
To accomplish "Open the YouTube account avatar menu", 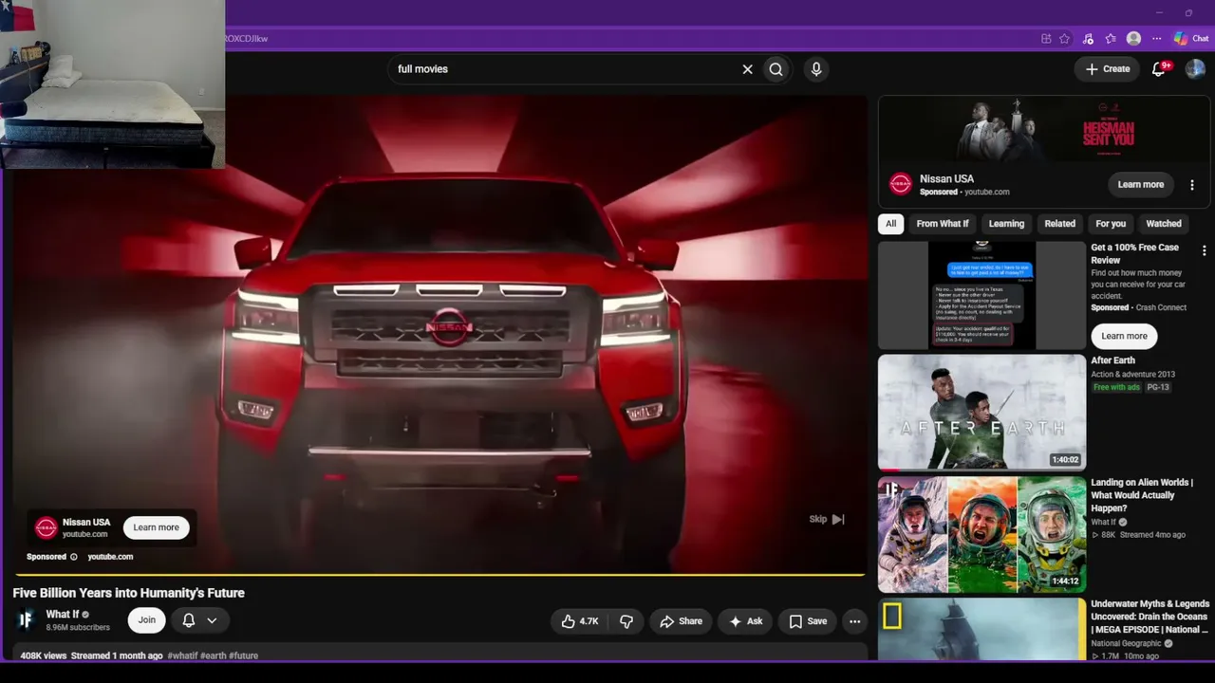I will tap(1195, 69).
